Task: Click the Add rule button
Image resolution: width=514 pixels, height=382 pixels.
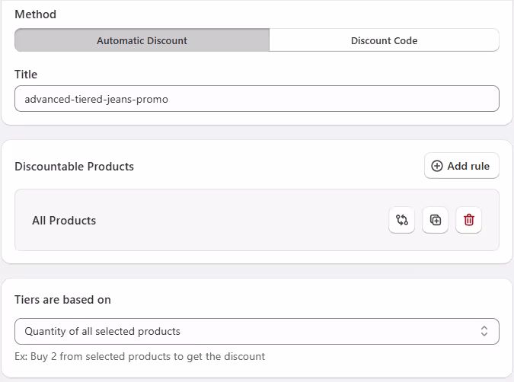Action: pyautogui.click(x=461, y=166)
